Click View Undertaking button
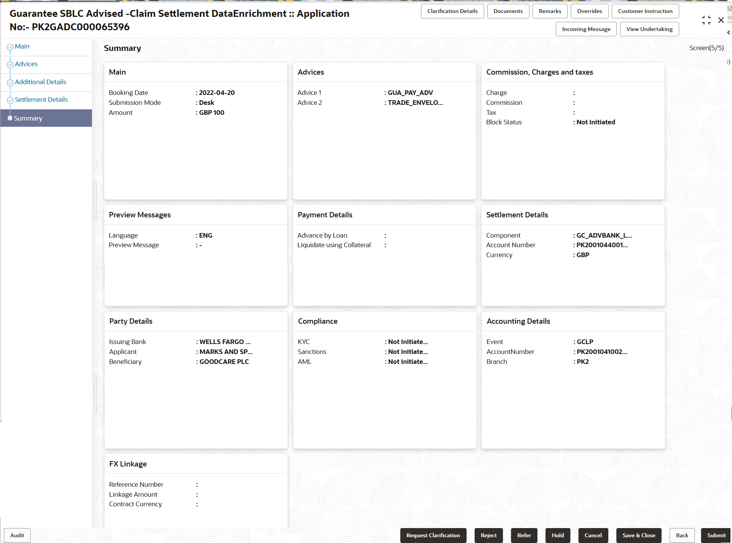 point(649,29)
